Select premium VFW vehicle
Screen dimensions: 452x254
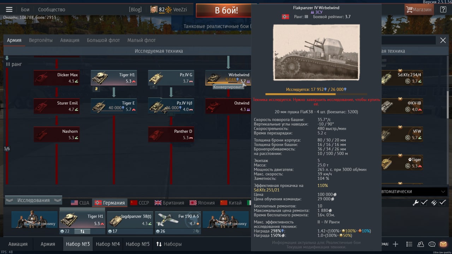click(x=402, y=134)
